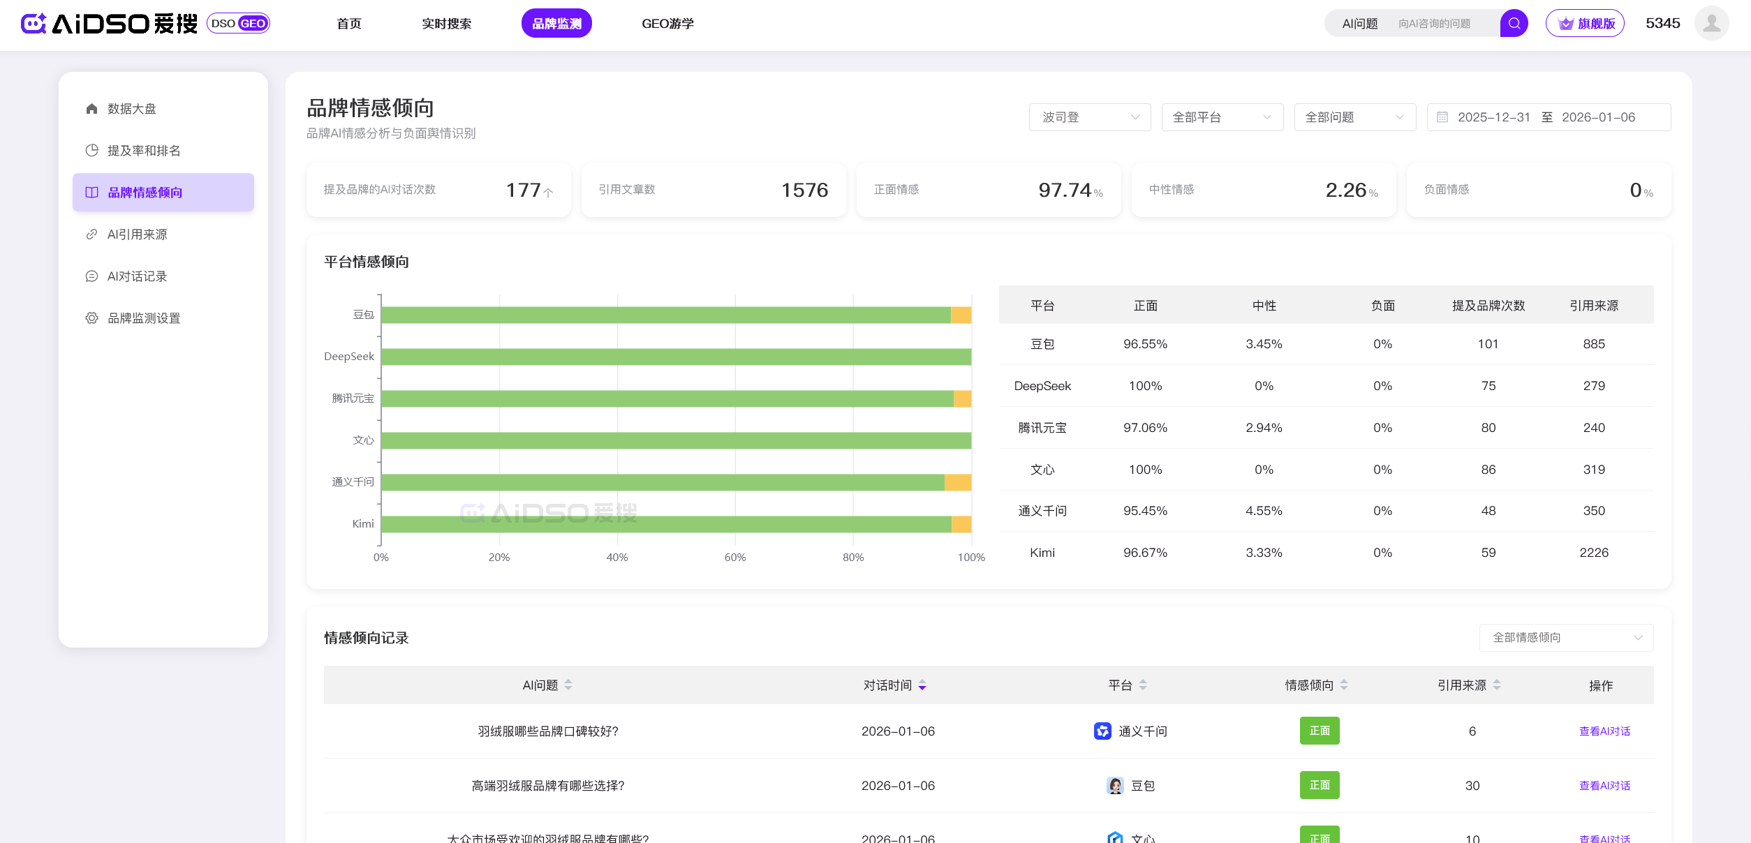Click the link icon for AI引用来源
The height and width of the screenshot is (843, 1751).
(91, 234)
